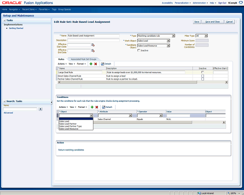The height and width of the screenshot is (195, 244).
Task: Open Effective End Date calendar picker
Action: (x=93, y=51)
